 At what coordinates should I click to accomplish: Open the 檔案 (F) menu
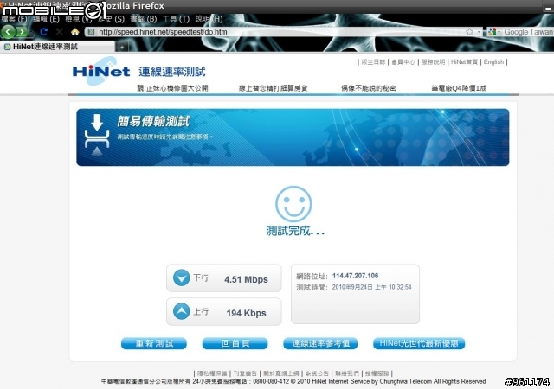pyautogui.click(x=15, y=19)
